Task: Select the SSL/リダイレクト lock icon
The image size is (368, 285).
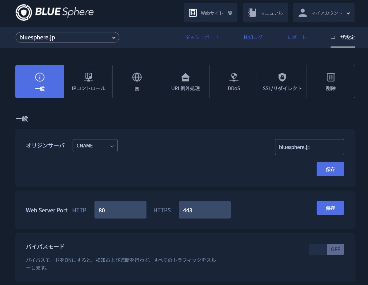Action: point(282,77)
